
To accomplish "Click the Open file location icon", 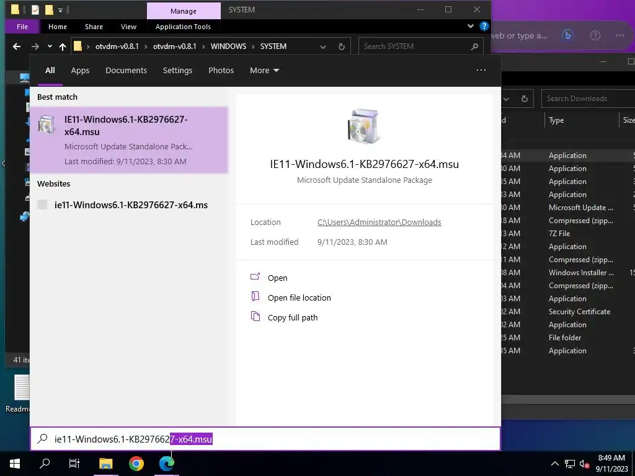I will (x=255, y=297).
